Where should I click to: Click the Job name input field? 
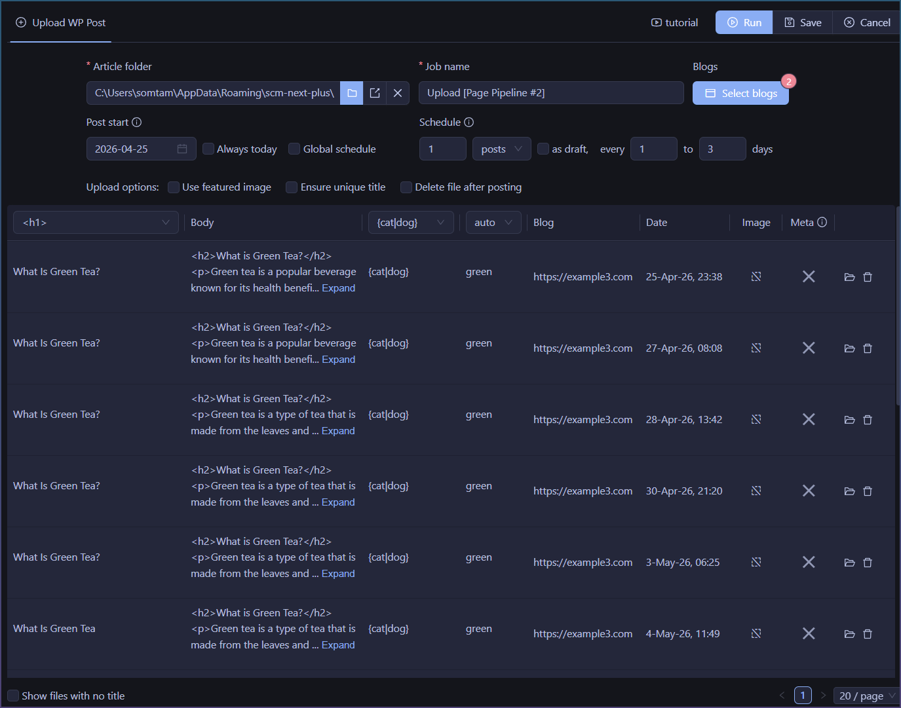point(550,93)
